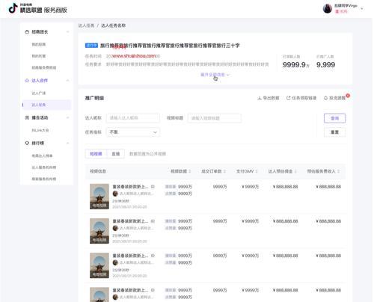Collapse the 撮合活动 sidebar section chevron
This screenshot has width=374, height=302.
[67, 117]
